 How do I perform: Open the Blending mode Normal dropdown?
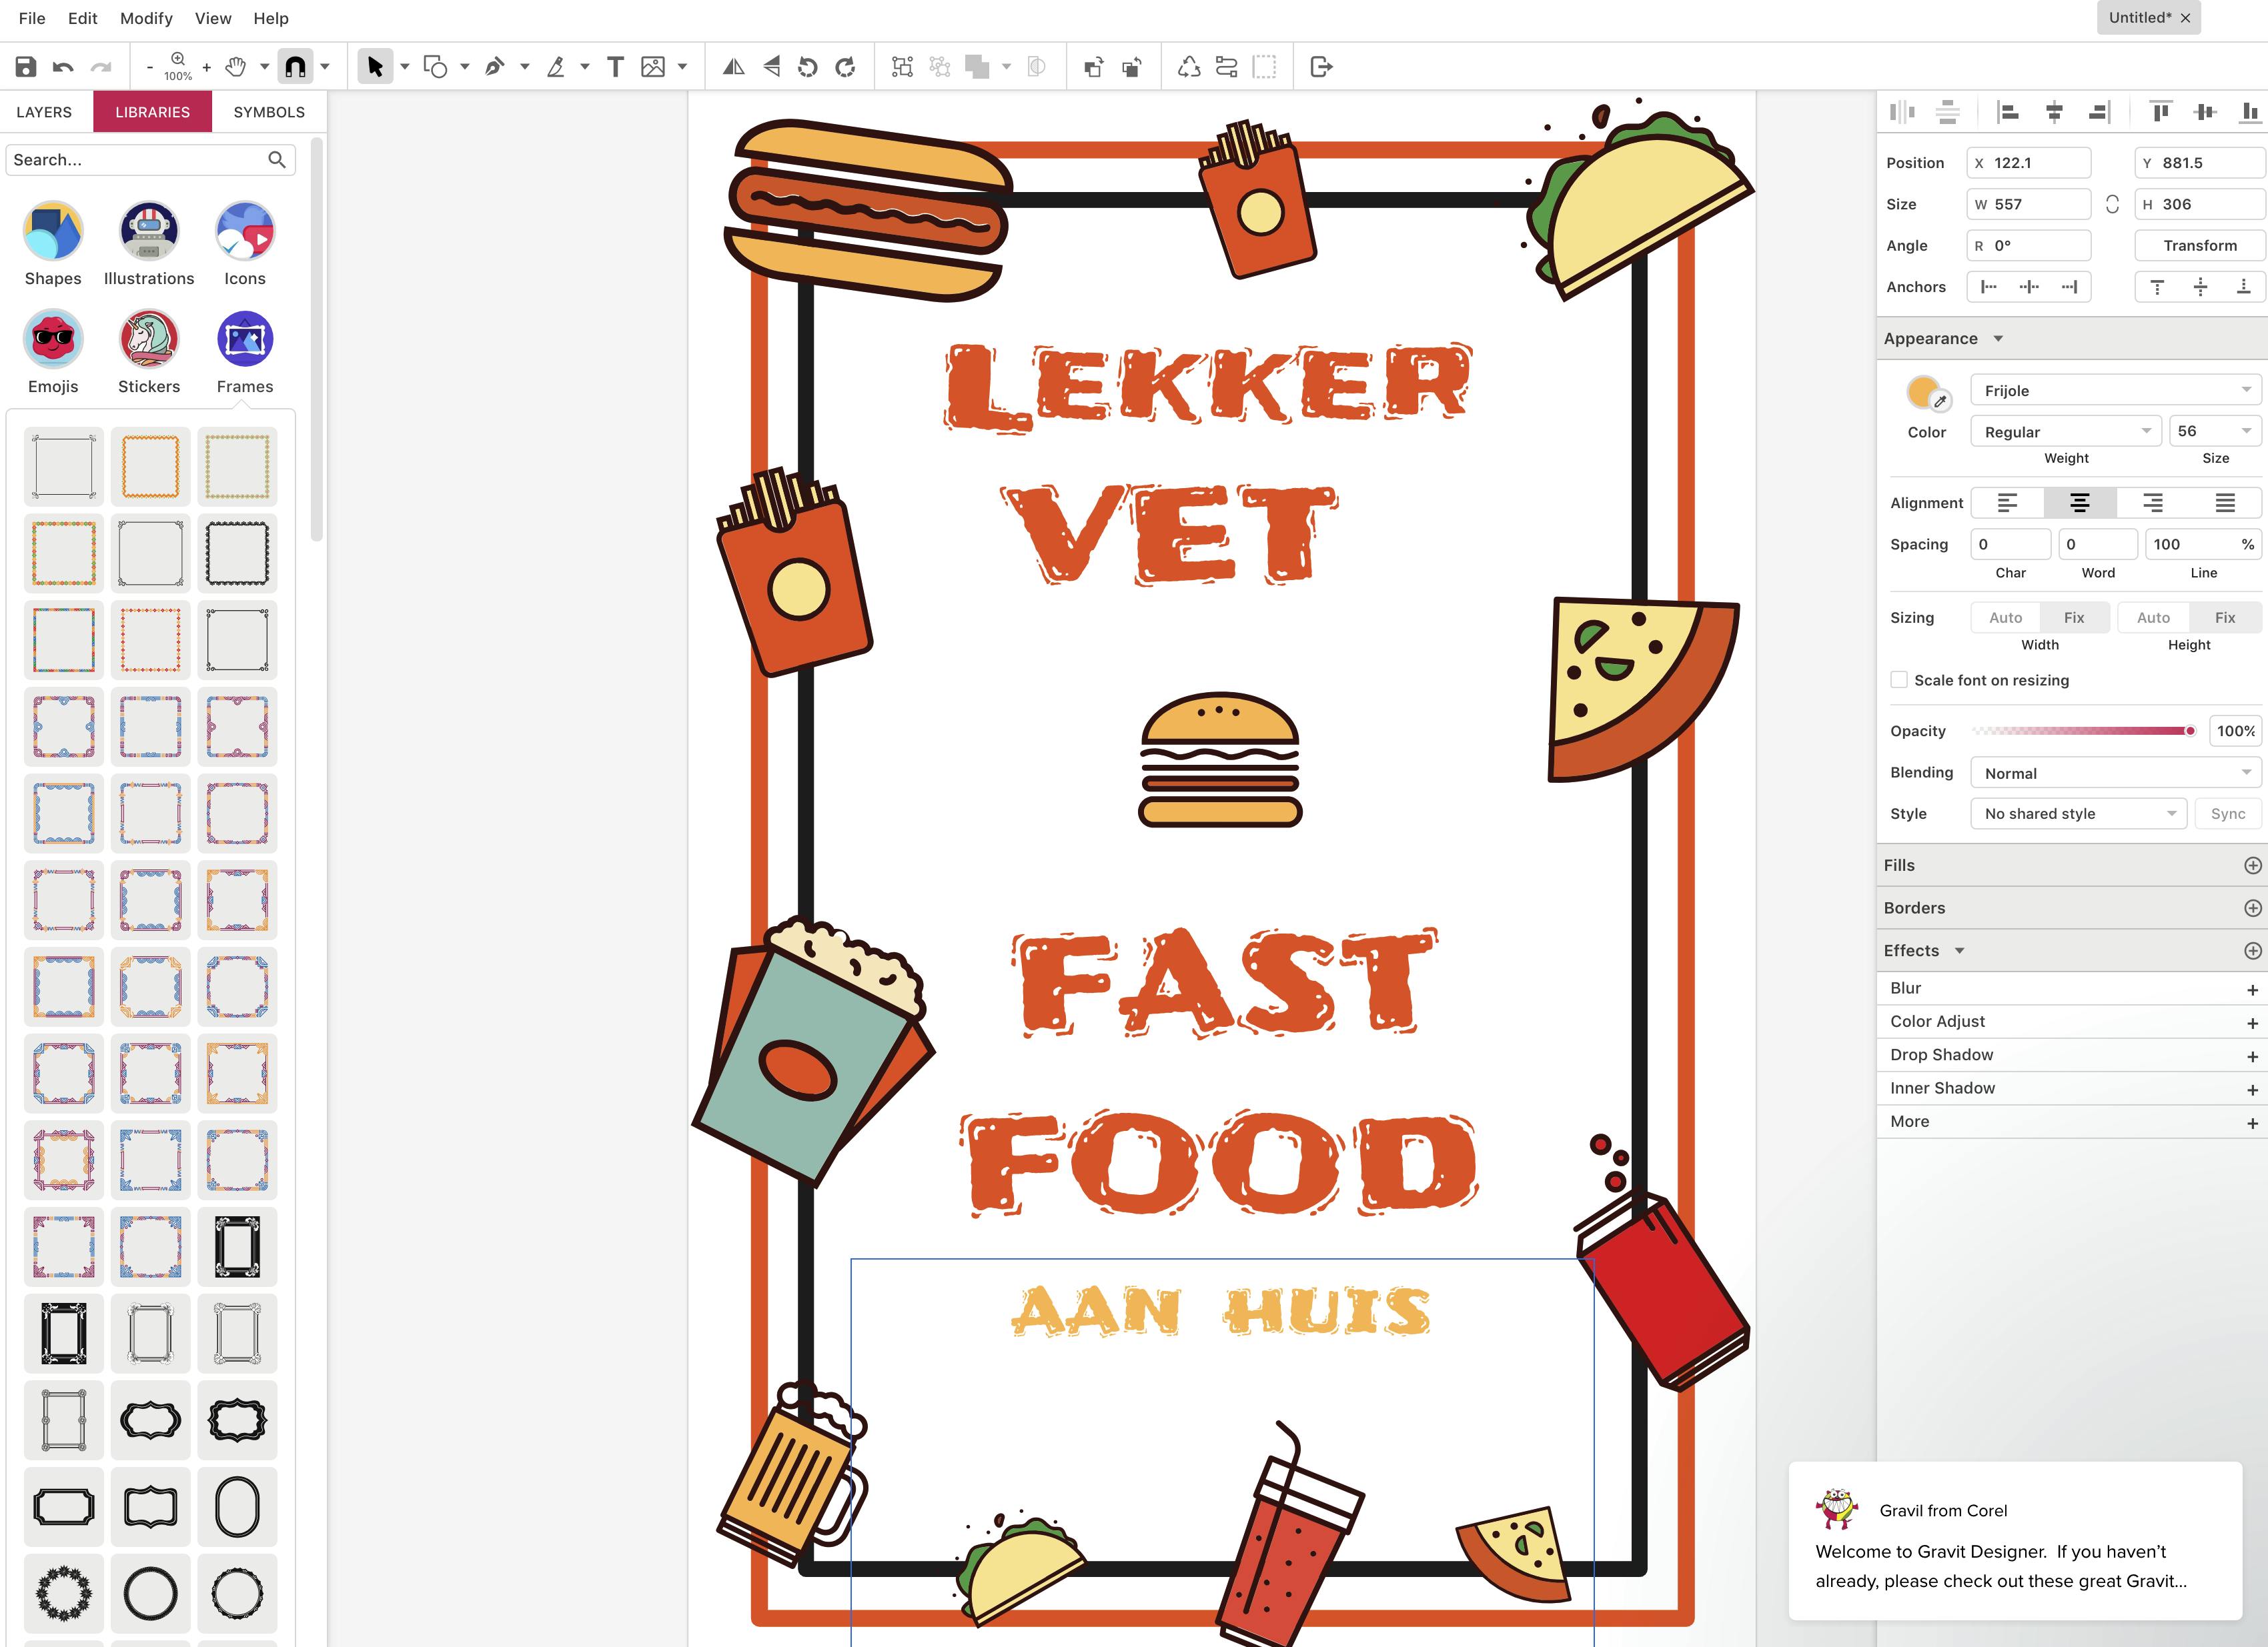pos(2115,773)
